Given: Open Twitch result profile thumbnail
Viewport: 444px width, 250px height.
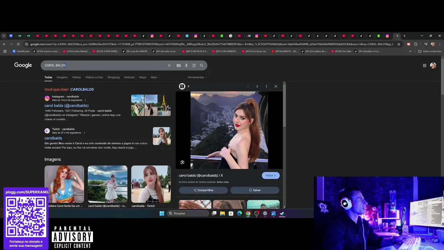Looking at the screenshot, I should tap(162, 136).
